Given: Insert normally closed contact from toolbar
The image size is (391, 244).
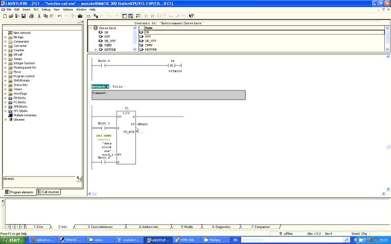Looking at the screenshot, I should [152, 16].
